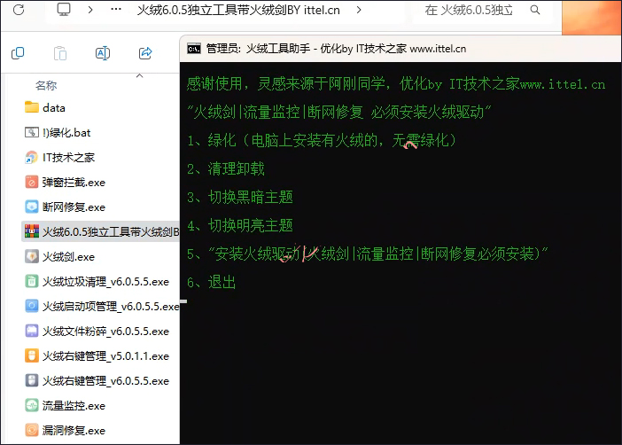The height and width of the screenshot is (445, 622).
Task: Select the IT技术之家 shortcut name
Action: tap(68, 158)
